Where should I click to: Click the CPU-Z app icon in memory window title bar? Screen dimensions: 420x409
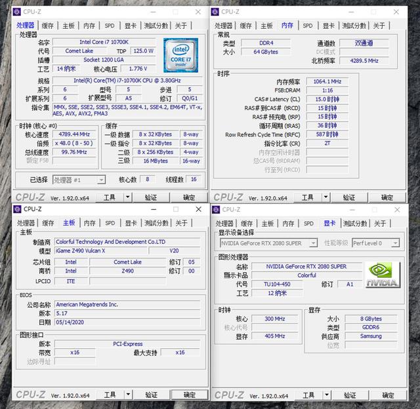click(x=215, y=12)
